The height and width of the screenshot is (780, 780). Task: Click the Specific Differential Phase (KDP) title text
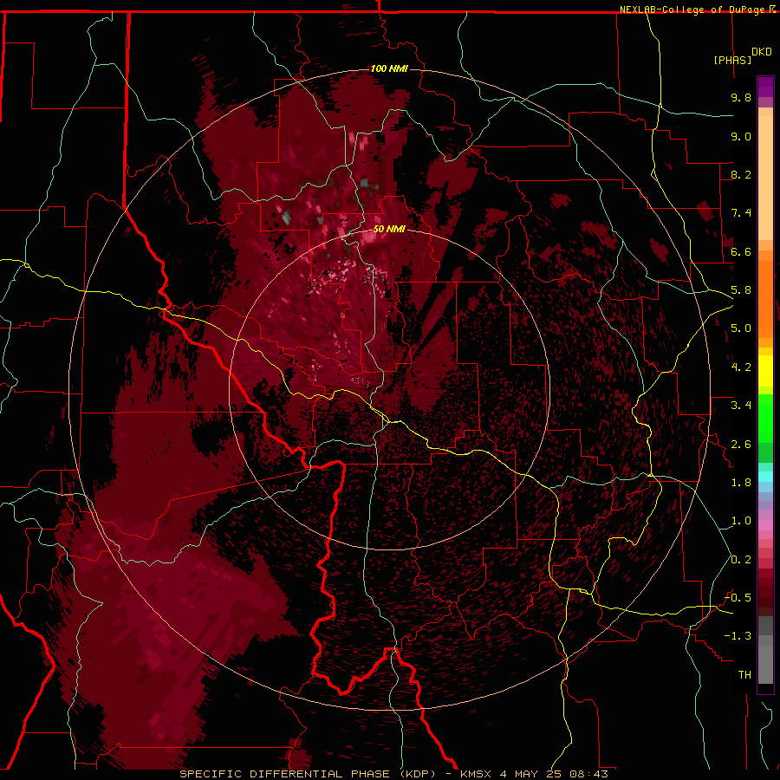[x=308, y=774]
